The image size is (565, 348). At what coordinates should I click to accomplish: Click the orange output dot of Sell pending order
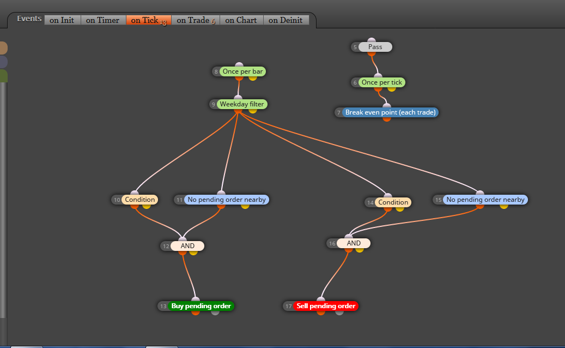pyautogui.click(x=321, y=312)
